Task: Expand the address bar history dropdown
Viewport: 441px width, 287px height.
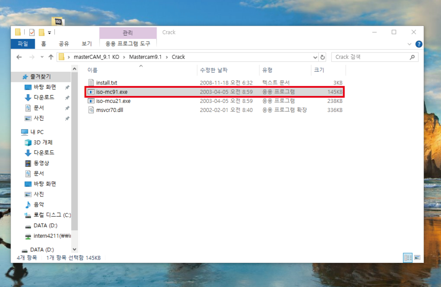Action: (315, 57)
